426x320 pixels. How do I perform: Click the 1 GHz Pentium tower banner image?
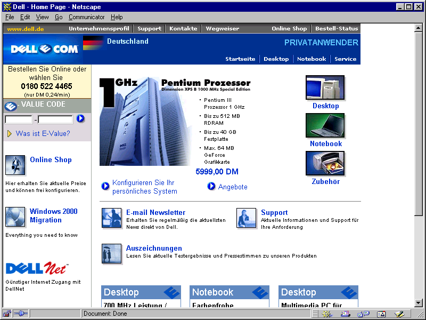click(x=145, y=121)
